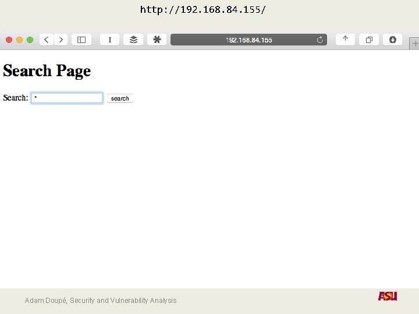Submit the form with the search button
Screen dimensions: 419x314
[120, 98]
